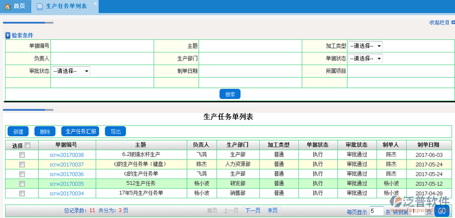Collapse the 检索条件 arrow icon
The image size is (455, 218).
point(8,35)
